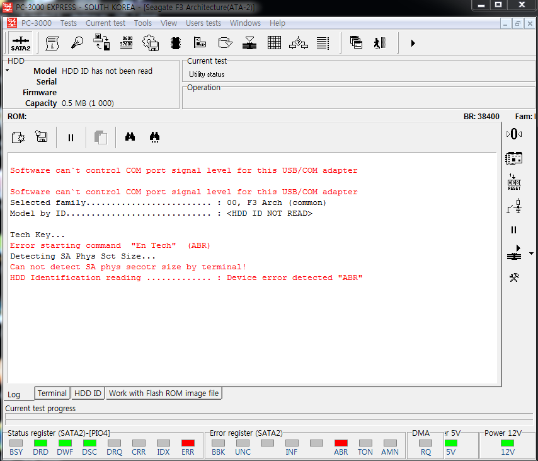This screenshot has width=538, height=461.
Task: Click the BSY status indicator
Action: (16, 443)
